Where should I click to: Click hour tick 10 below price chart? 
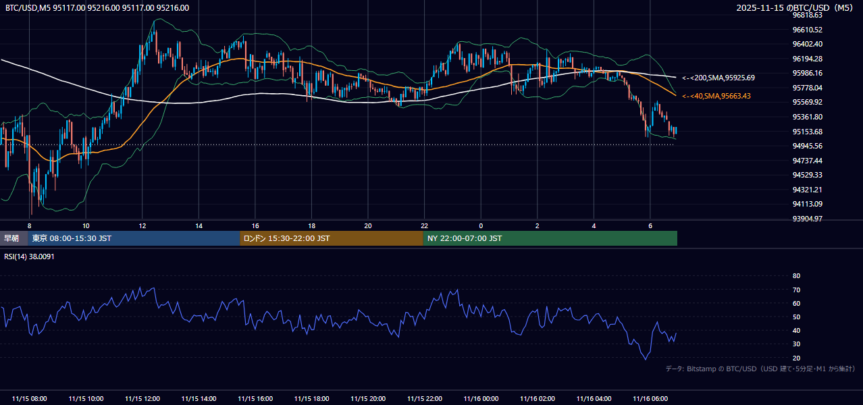(x=86, y=225)
